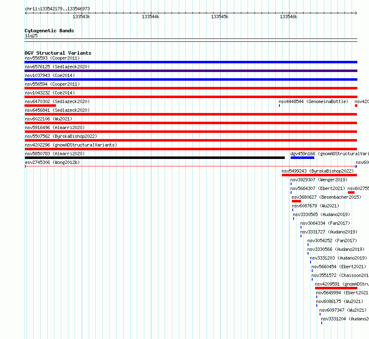
Task: Open nsv4202296 (gnomADStructuralVariants) label
Action: coord(71,145)
